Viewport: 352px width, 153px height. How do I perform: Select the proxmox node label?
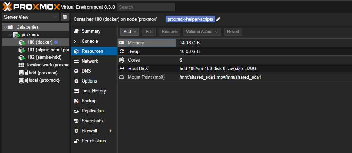pos(30,35)
